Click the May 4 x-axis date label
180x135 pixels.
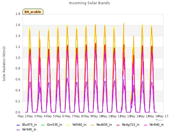click(41, 116)
